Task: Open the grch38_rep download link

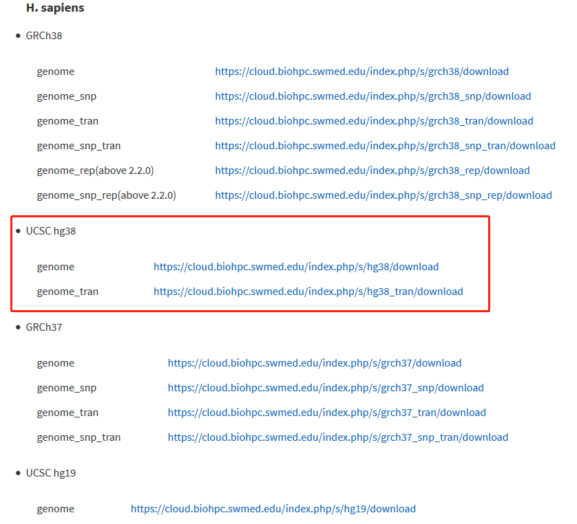Action: (373, 171)
